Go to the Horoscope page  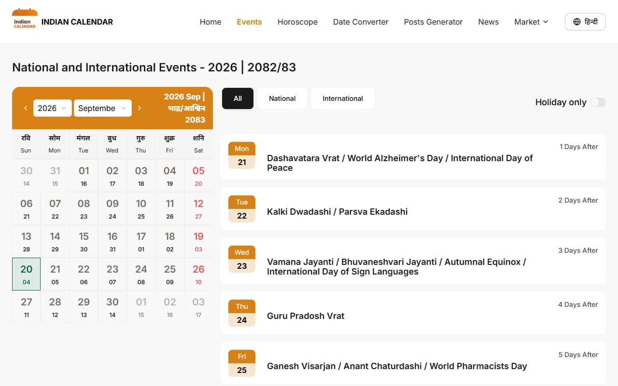click(x=297, y=22)
